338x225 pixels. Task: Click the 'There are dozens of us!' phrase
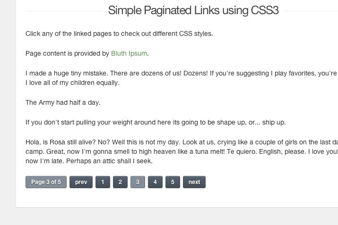point(146,74)
